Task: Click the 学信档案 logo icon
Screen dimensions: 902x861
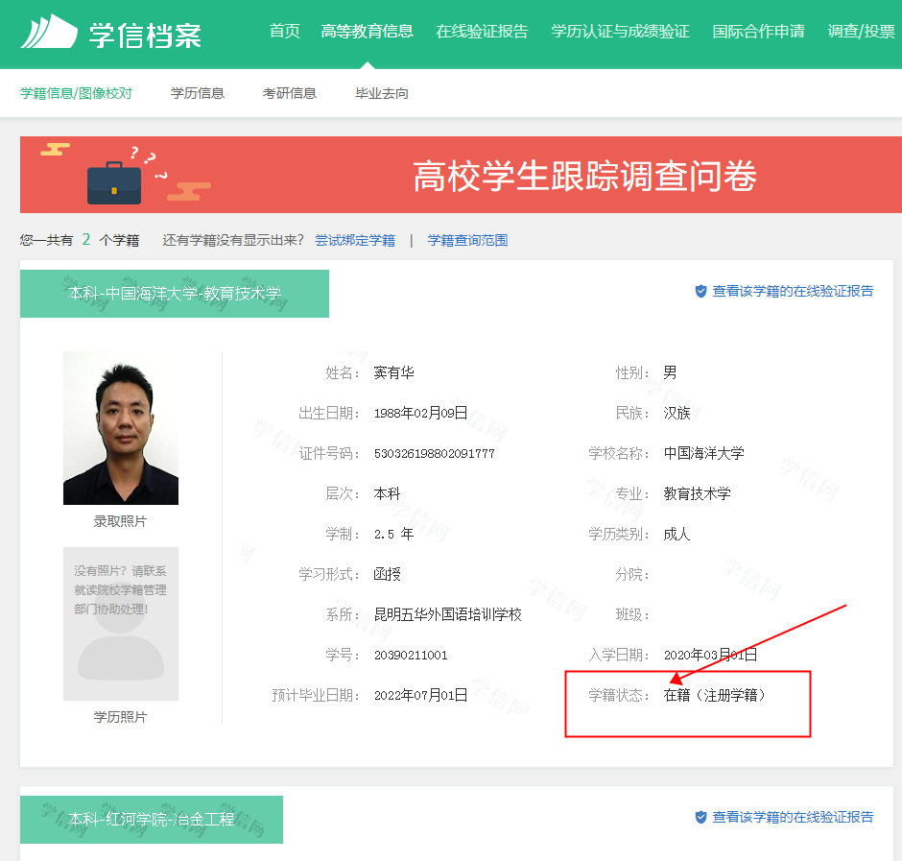Action: click(x=49, y=31)
